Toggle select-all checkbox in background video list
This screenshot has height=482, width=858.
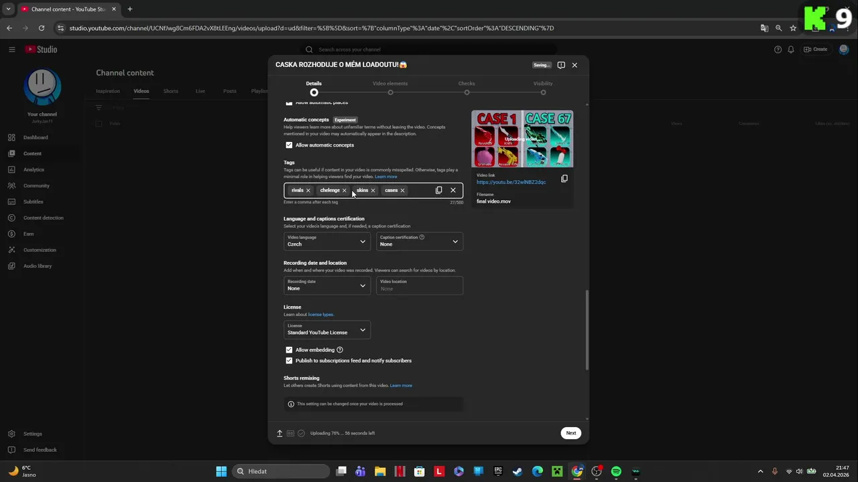pos(99,124)
